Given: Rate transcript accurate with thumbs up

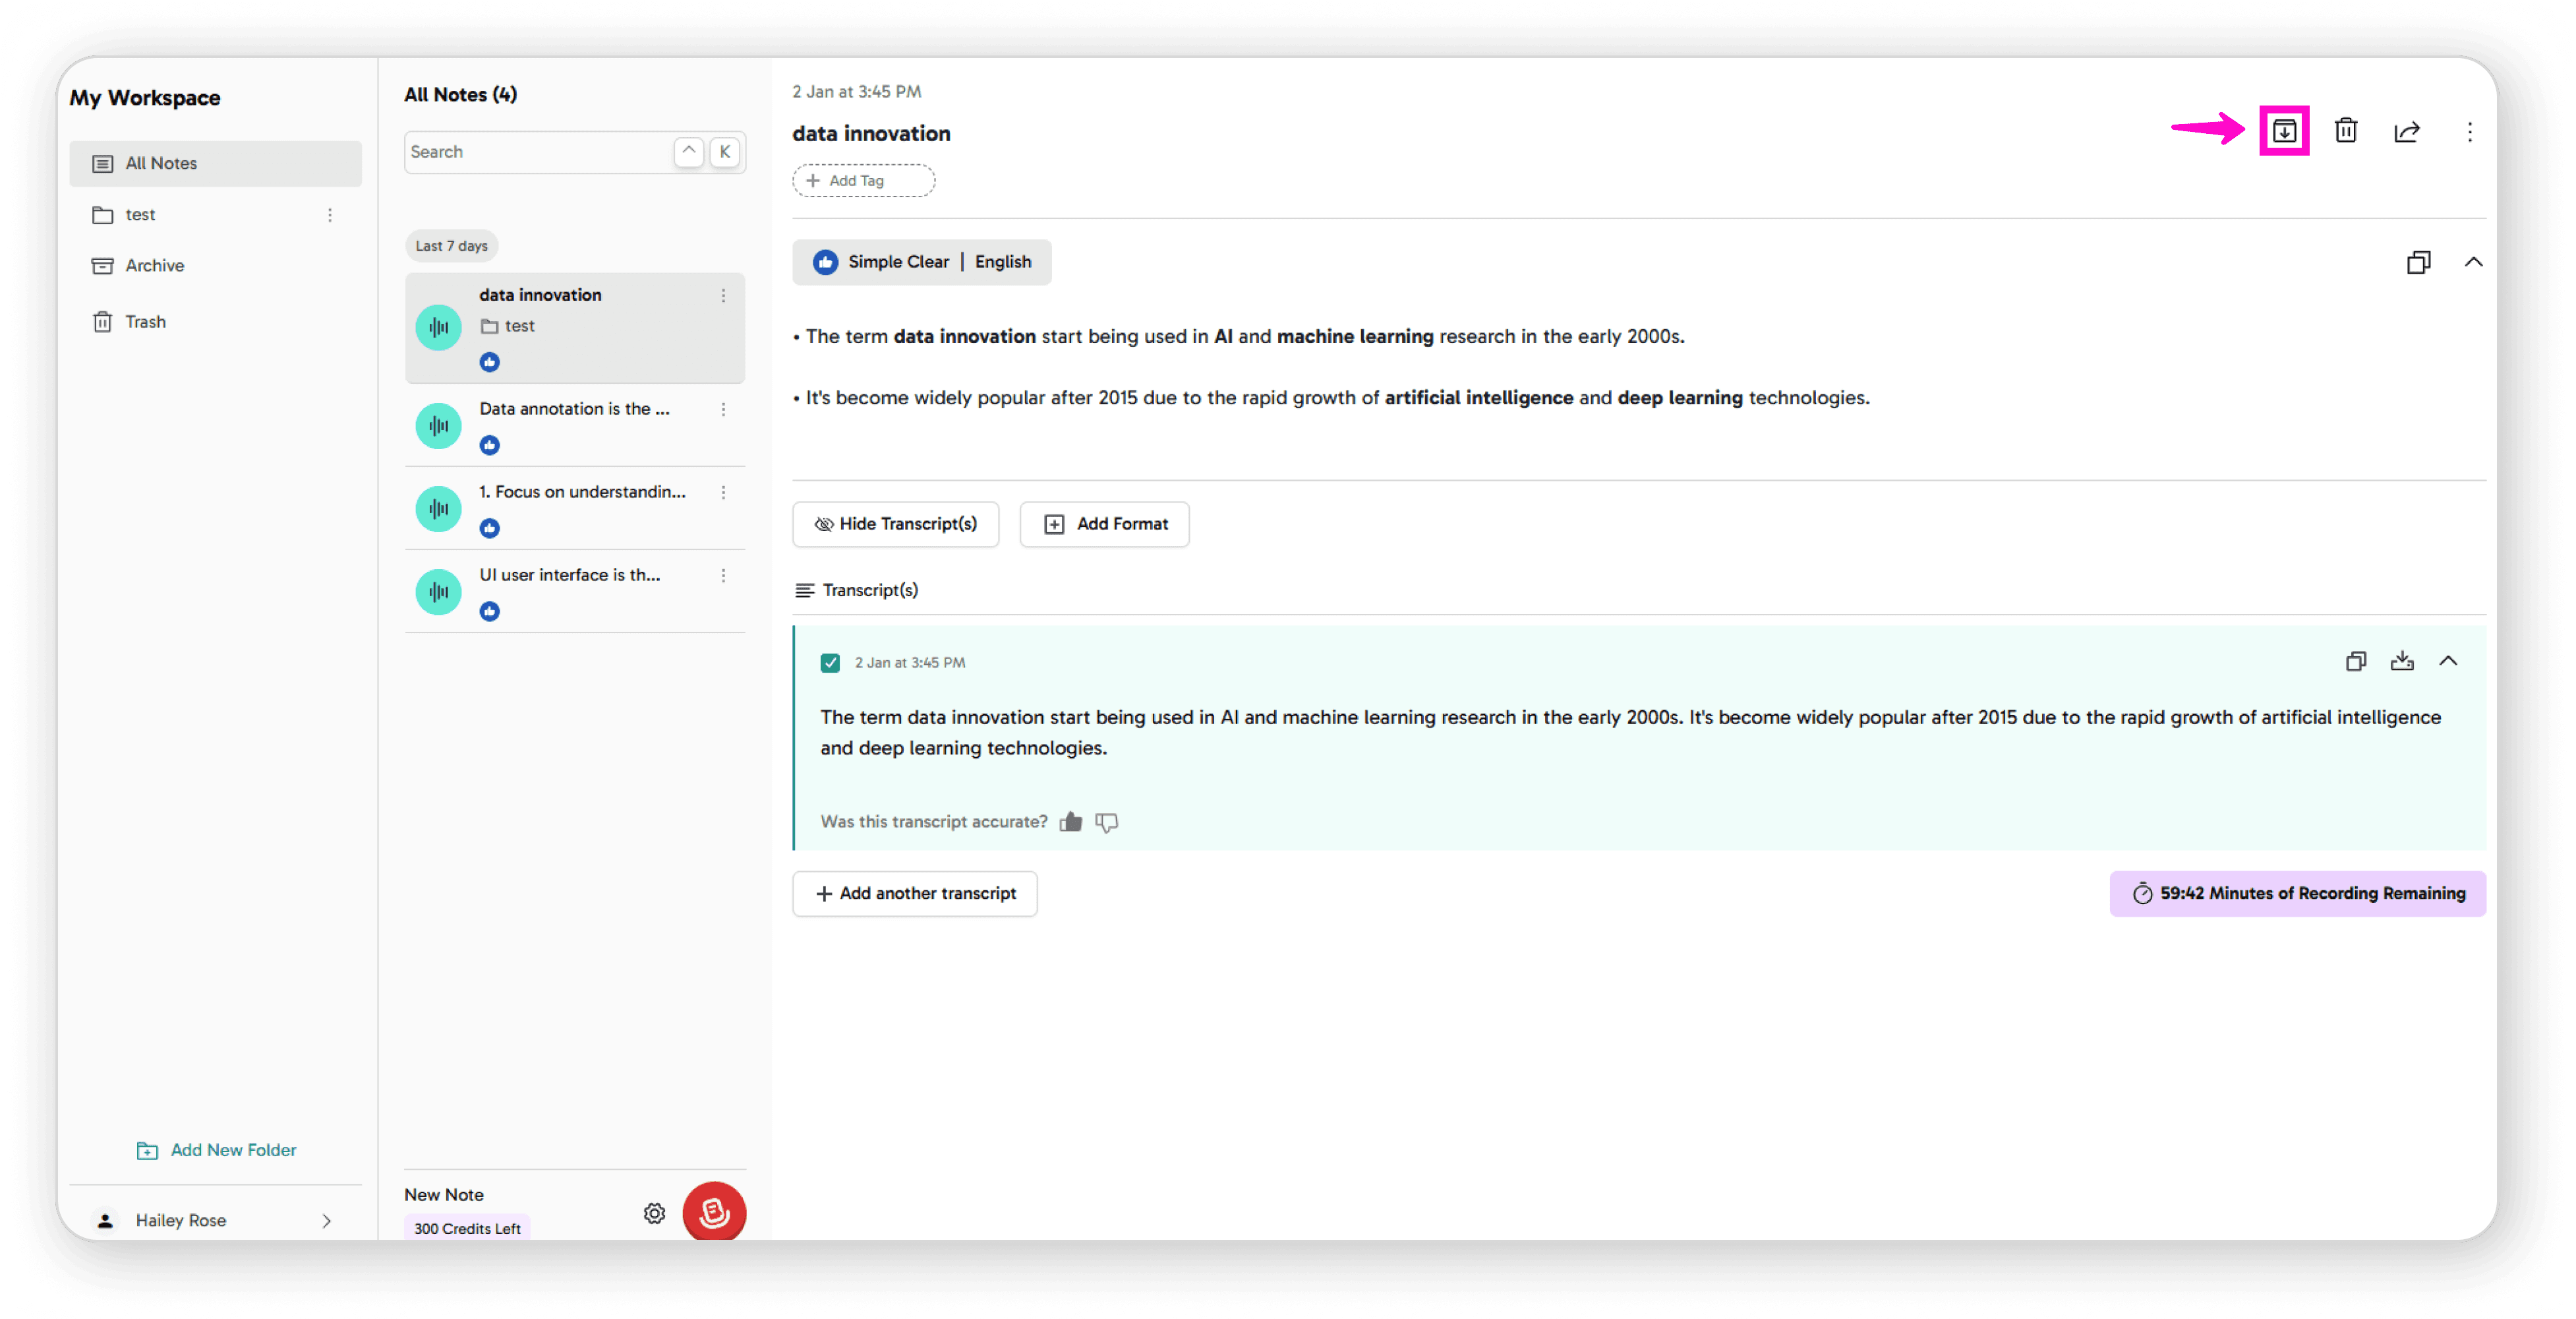Looking at the screenshot, I should click(x=1070, y=822).
